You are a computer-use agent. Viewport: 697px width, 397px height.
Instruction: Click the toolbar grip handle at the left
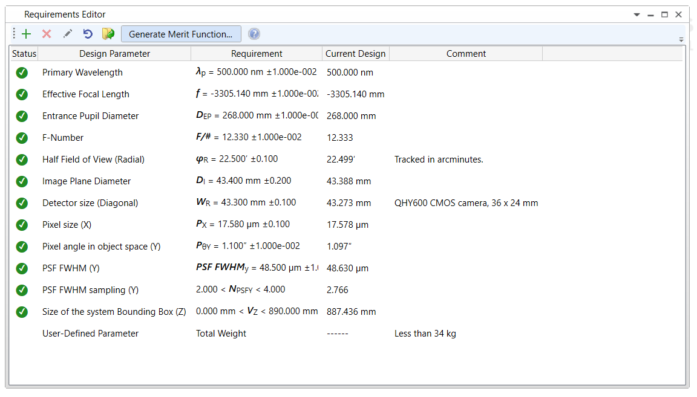(x=14, y=34)
